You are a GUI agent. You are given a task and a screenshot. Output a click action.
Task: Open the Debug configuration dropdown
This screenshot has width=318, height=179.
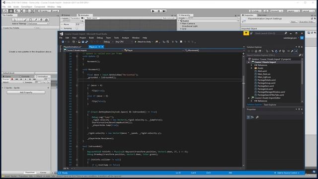(108, 42)
